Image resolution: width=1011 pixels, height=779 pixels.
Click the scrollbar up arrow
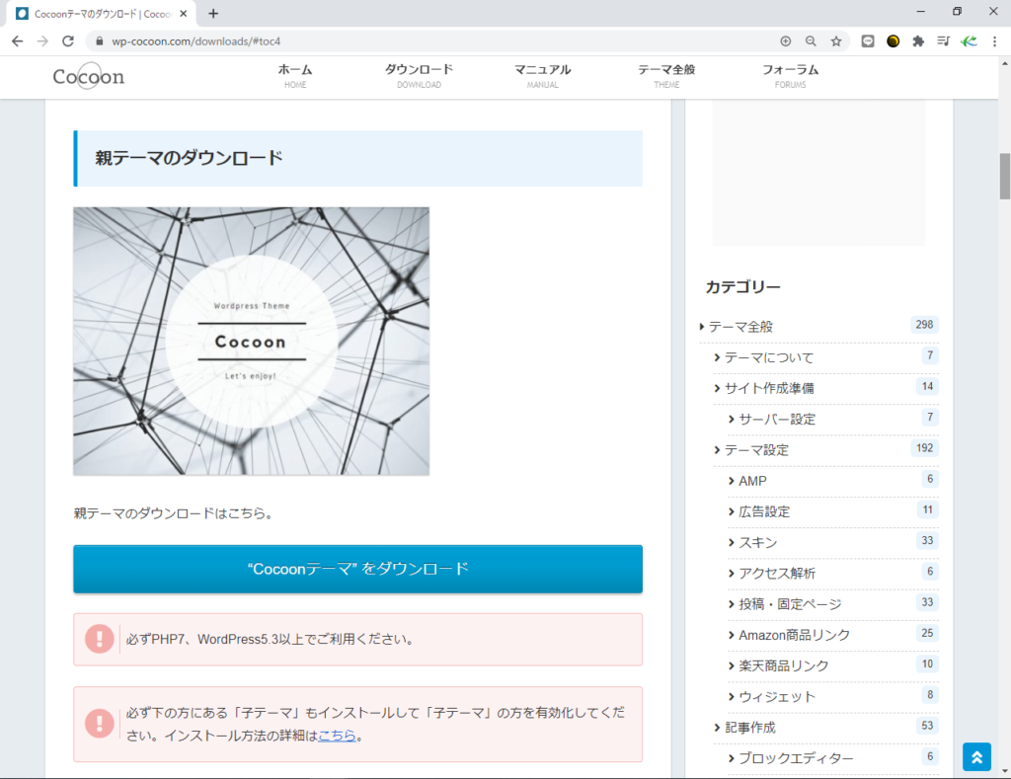pyautogui.click(x=1004, y=63)
